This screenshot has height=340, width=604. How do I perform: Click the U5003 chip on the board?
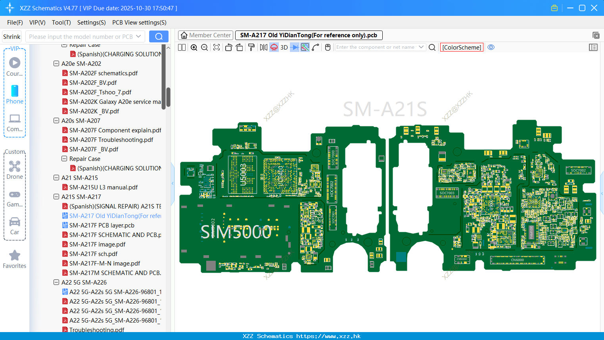pos(243,175)
